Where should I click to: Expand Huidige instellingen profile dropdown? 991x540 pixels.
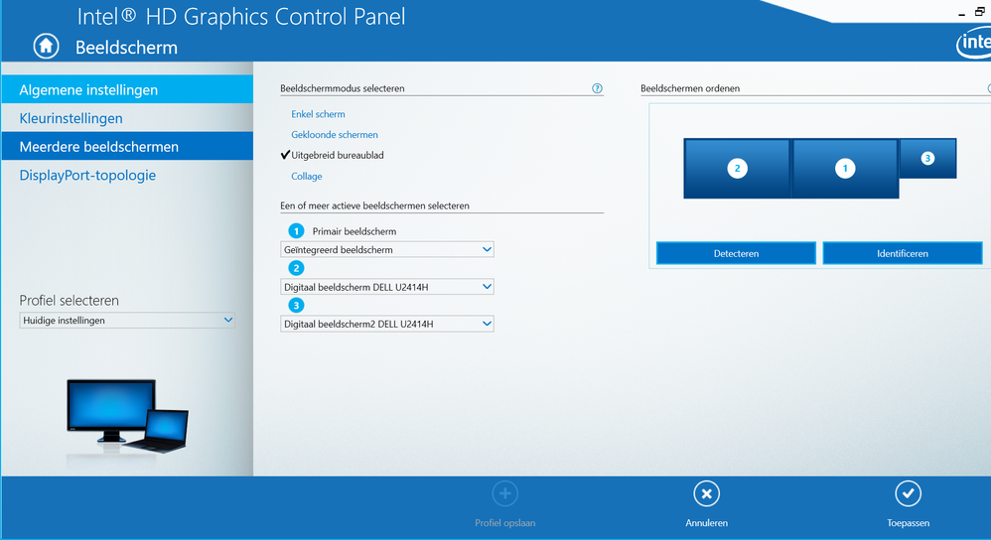(127, 321)
